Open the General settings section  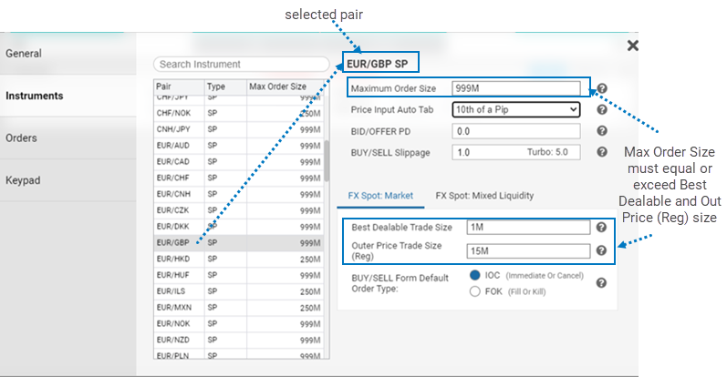coord(24,54)
